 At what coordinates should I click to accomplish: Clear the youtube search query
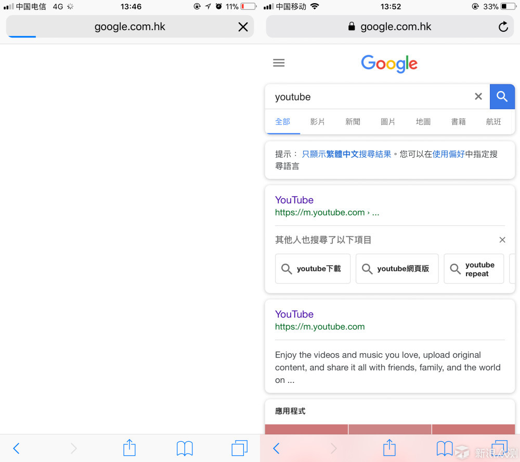tap(478, 97)
